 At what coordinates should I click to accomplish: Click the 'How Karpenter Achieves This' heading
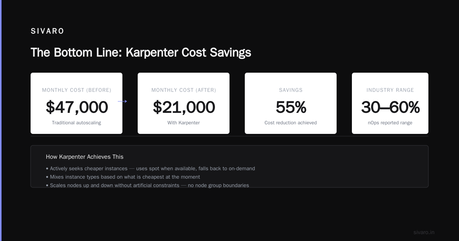point(85,157)
